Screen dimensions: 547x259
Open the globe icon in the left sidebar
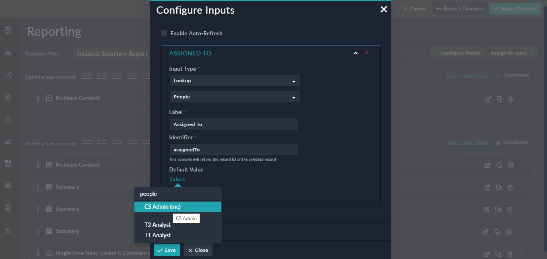click(8, 208)
